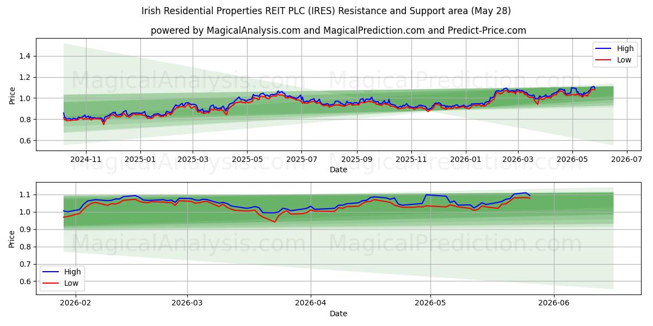Click the '2024-11' tick label
Viewport: 653px width, 326px height.
86,159
